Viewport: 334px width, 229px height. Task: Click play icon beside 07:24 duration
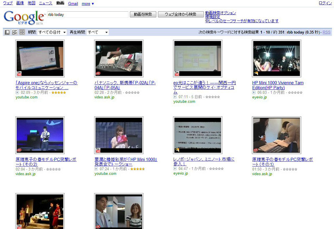coord(96,169)
